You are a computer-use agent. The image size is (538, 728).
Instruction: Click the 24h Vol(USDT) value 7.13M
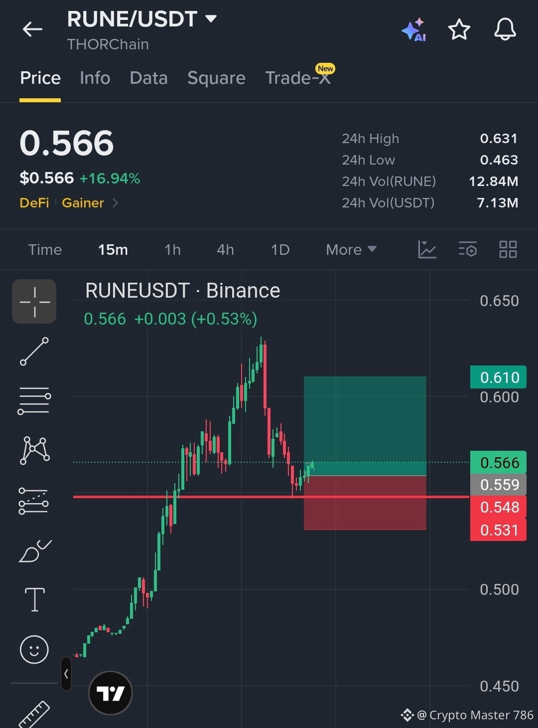(x=497, y=203)
